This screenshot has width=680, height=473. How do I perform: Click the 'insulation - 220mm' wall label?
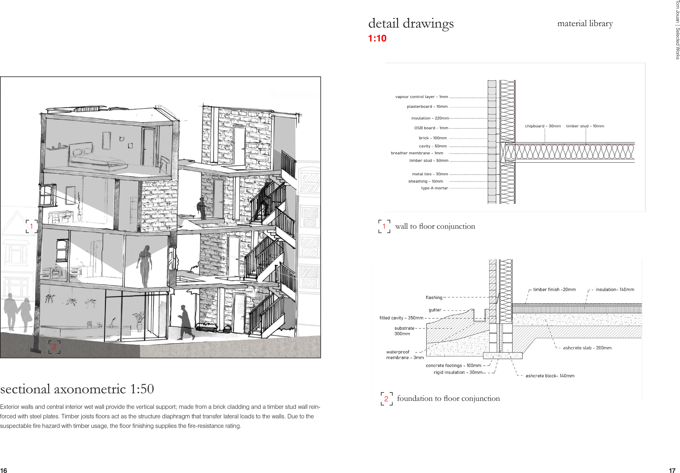tap(430, 118)
